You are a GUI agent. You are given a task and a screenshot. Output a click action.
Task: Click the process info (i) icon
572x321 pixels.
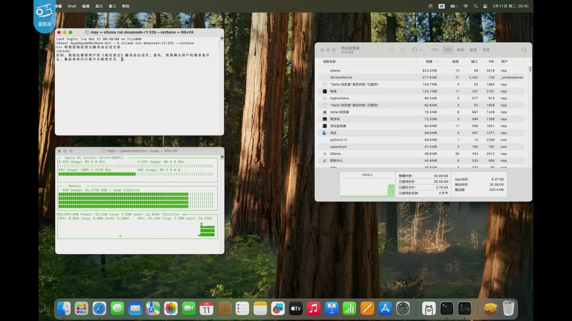pyautogui.click(x=403, y=50)
